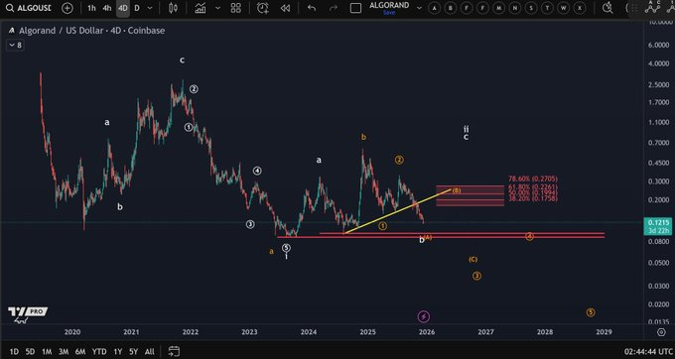Click the circled X quick button
The image size is (675, 359).
pos(580,8)
